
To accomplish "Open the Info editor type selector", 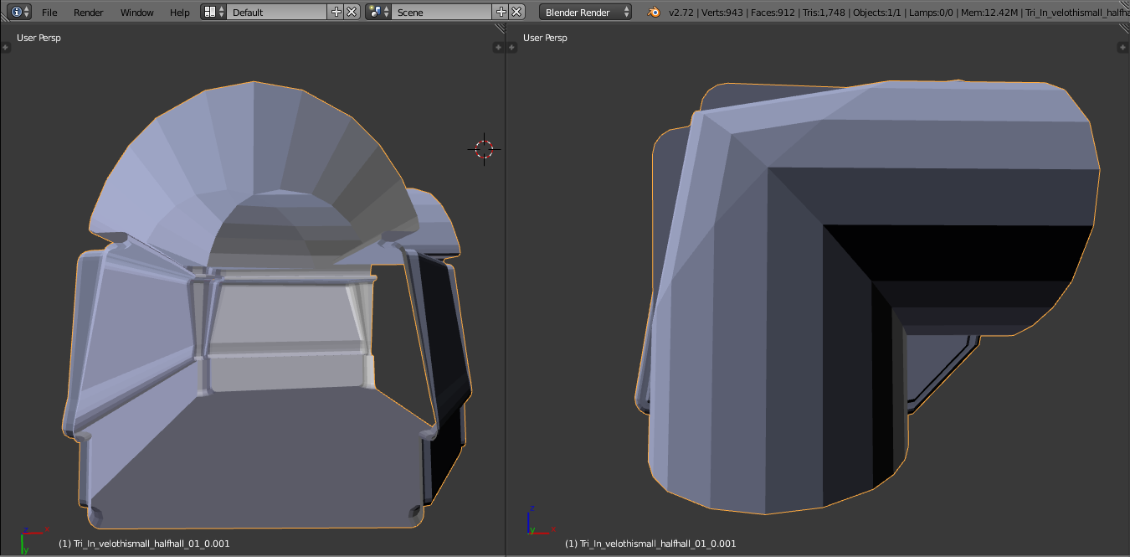I will (20, 12).
